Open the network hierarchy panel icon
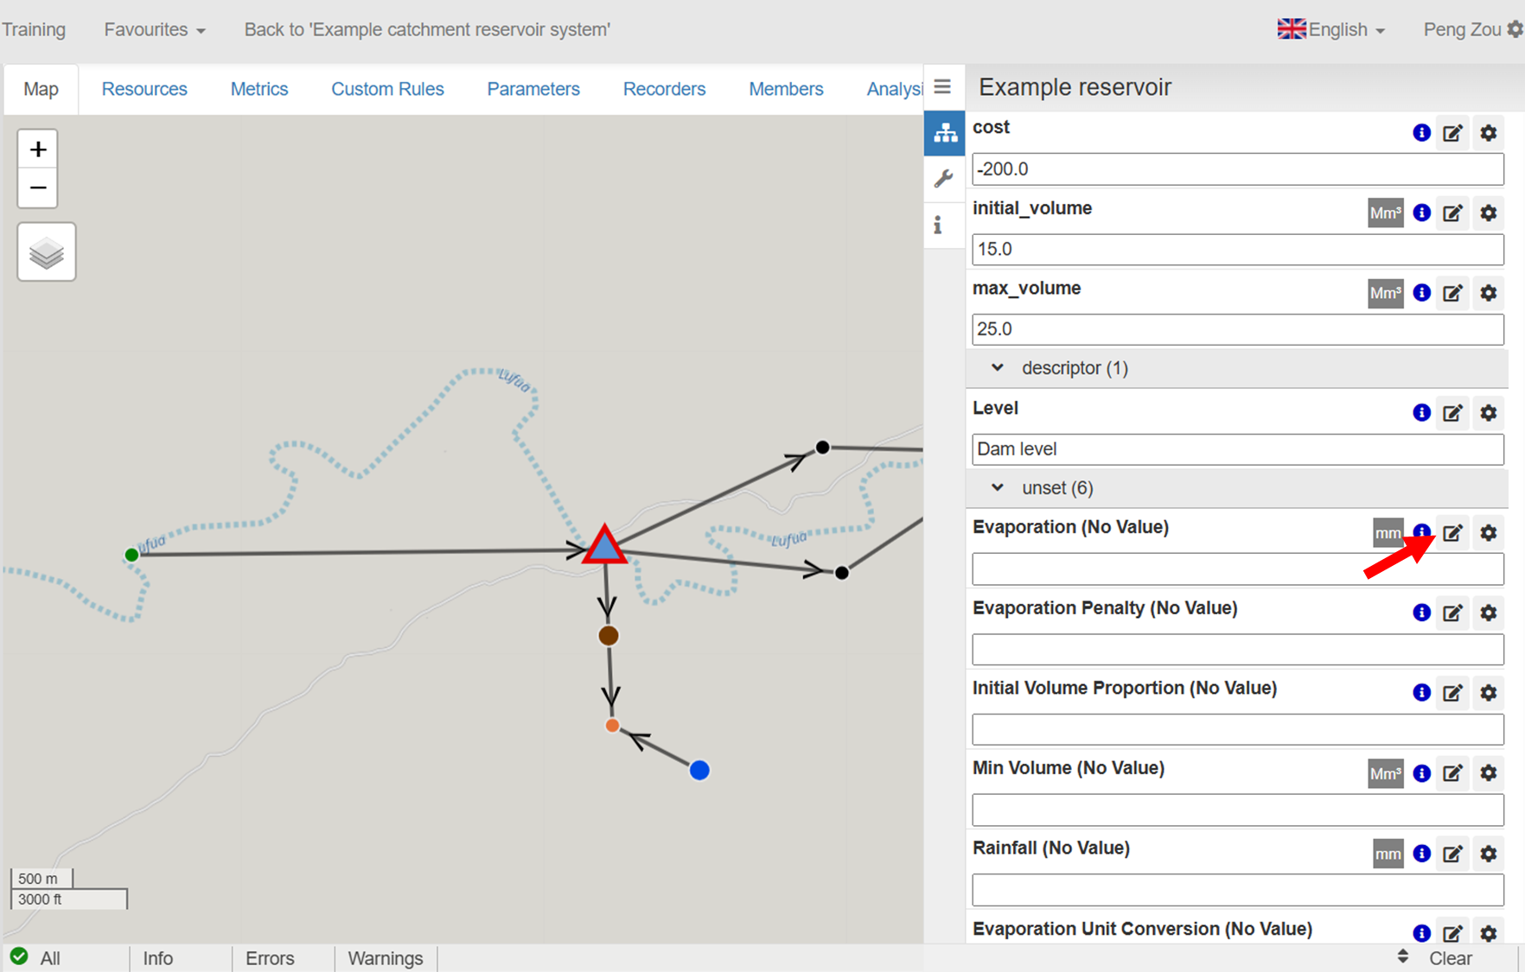 945,133
